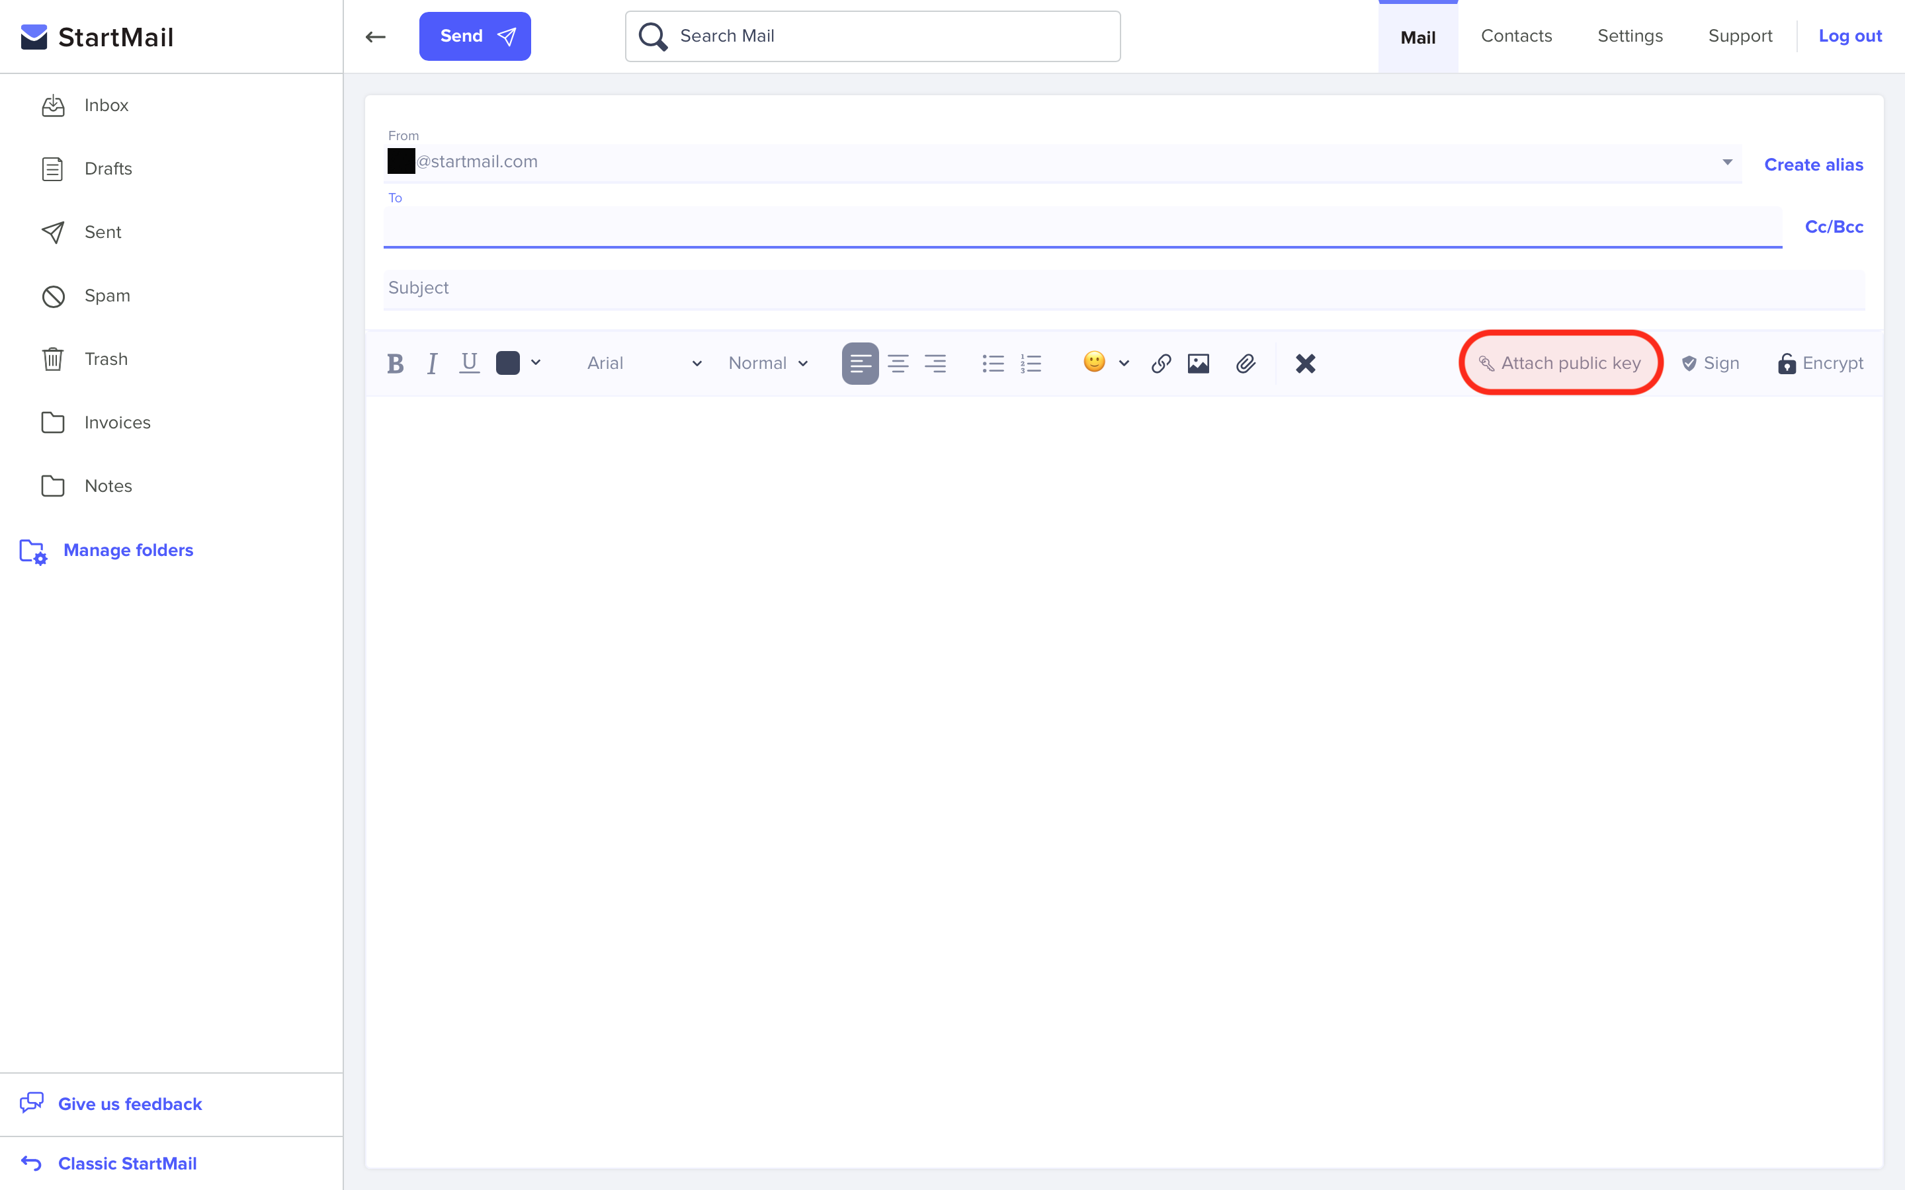Click the StartMail logo
This screenshot has height=1190, width=1905.
(97, 37)
